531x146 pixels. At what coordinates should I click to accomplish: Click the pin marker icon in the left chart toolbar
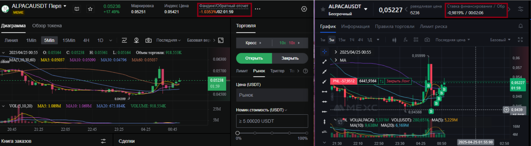[136, 40]
